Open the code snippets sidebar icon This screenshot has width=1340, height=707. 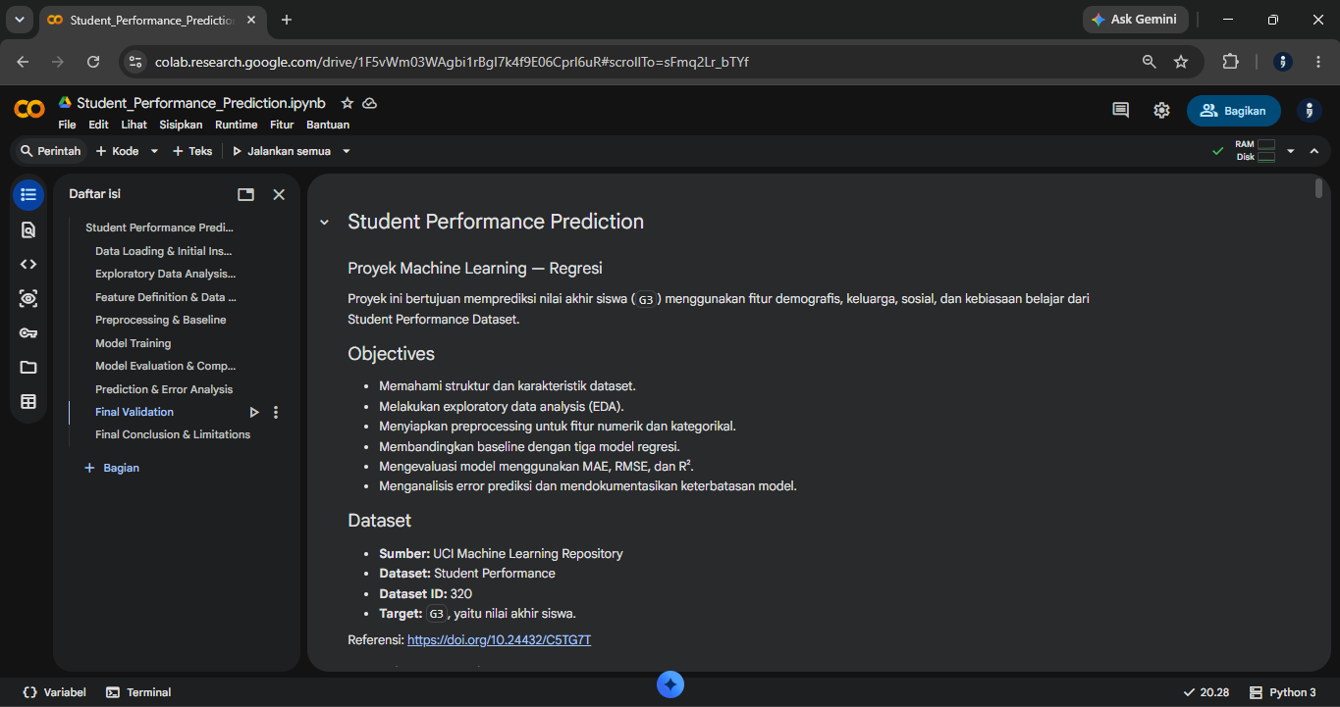coord(28,264)
